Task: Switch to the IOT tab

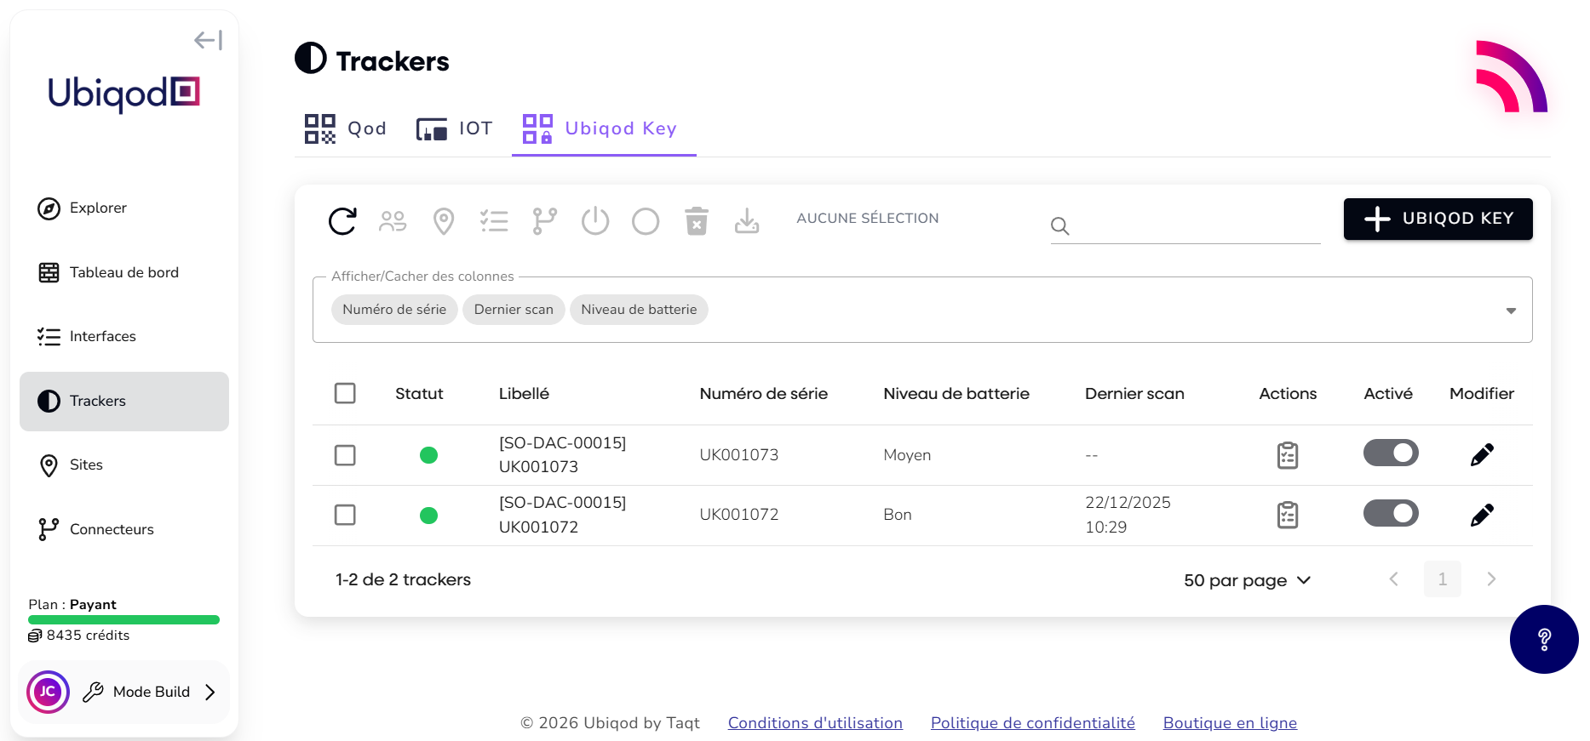Action: pyautogui.click(x=454, y=128)
